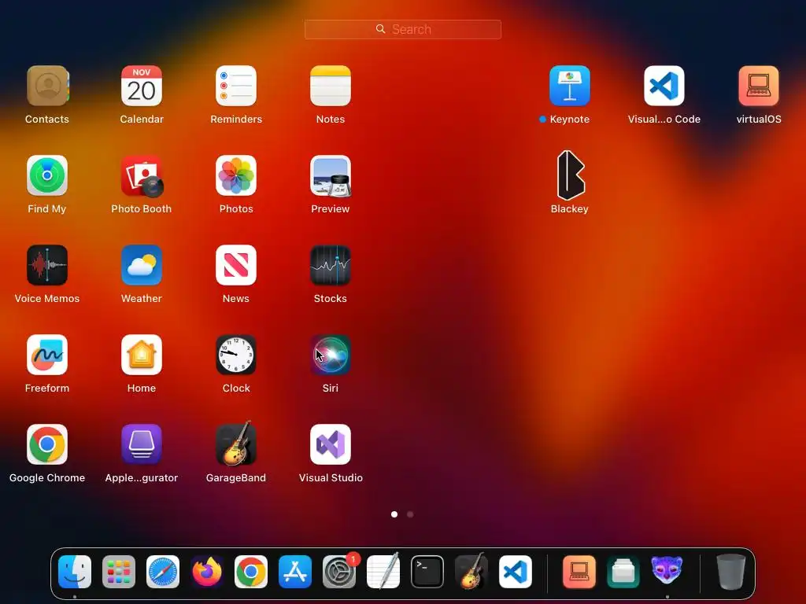Launch TextEdit from the Dock

click(x=383, y=571)
